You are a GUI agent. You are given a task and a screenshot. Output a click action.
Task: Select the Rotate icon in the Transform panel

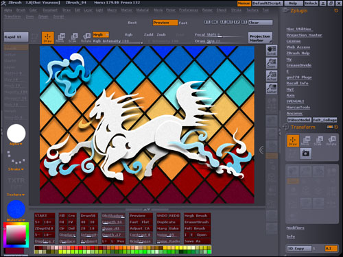(331, 140)
